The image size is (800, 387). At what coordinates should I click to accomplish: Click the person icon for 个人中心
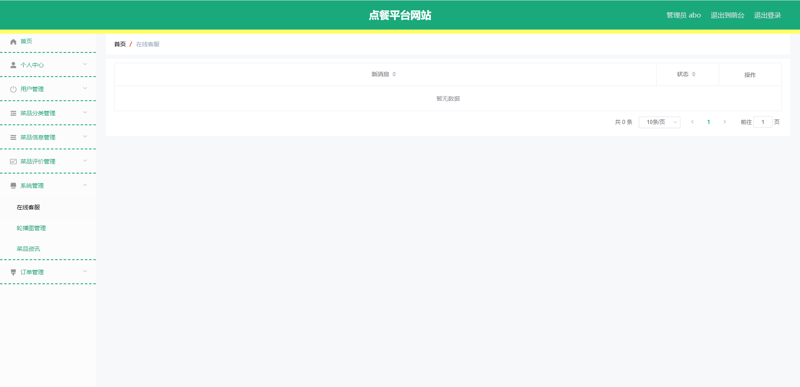(13, 65)
